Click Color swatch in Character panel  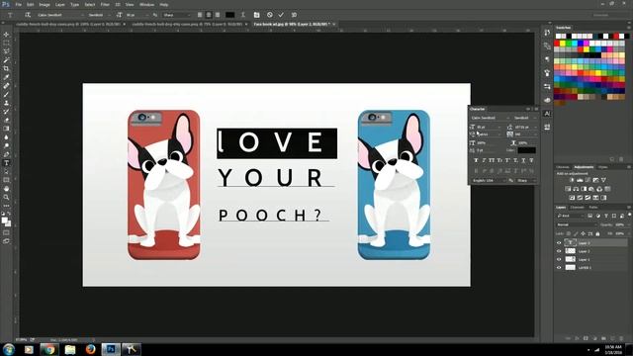tap(527, 150)
